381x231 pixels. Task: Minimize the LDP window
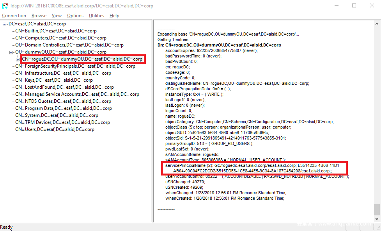[x=337, y=5]
